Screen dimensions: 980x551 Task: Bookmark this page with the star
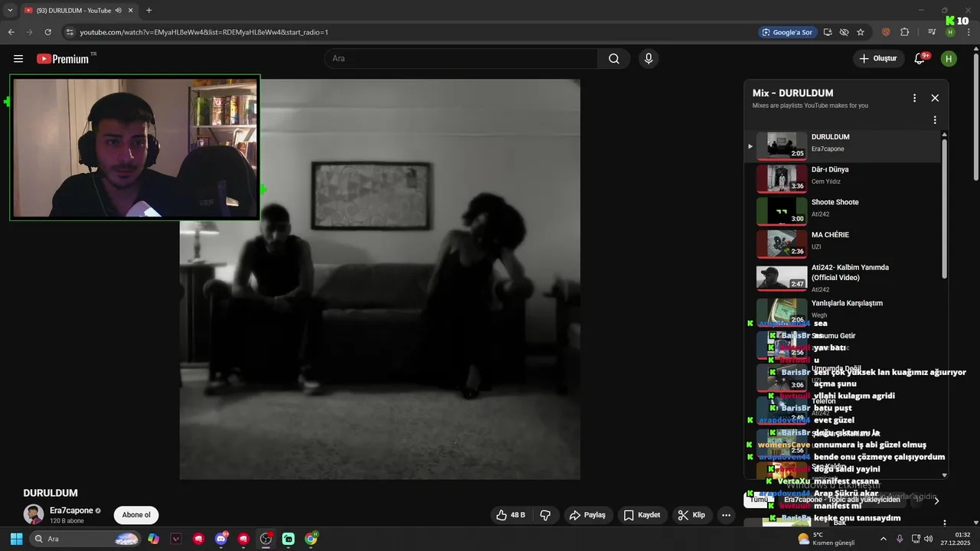[x=861, y=32]
